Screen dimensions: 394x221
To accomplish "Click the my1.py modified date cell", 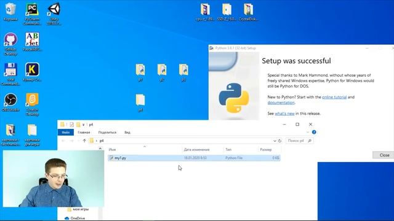I will click(x=195, y=158).
